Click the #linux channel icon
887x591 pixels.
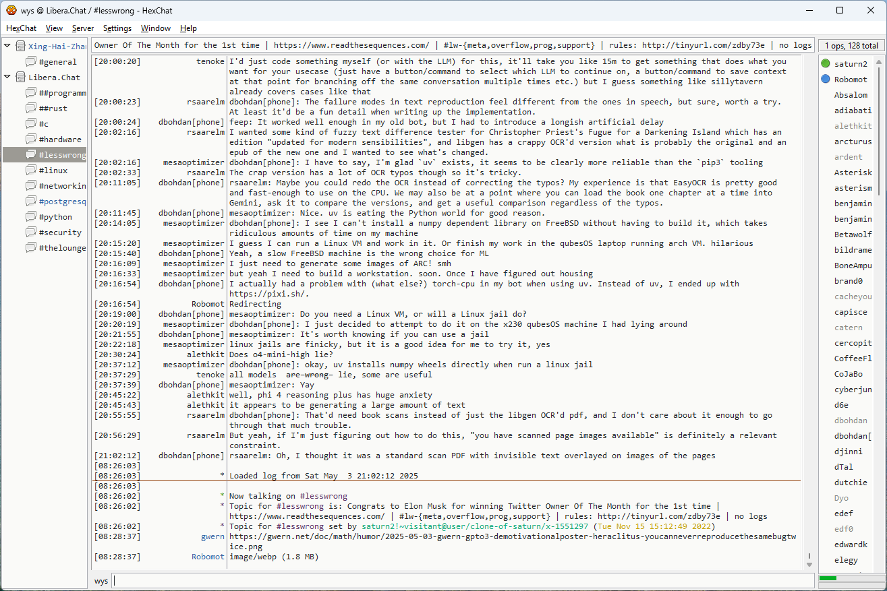[31, 170]
